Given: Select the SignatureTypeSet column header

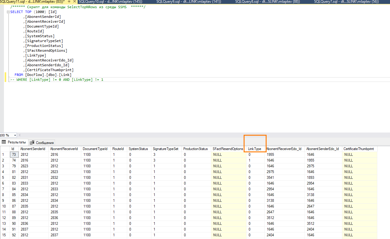Looking at the screenshot, I should [x=166, y=149].
